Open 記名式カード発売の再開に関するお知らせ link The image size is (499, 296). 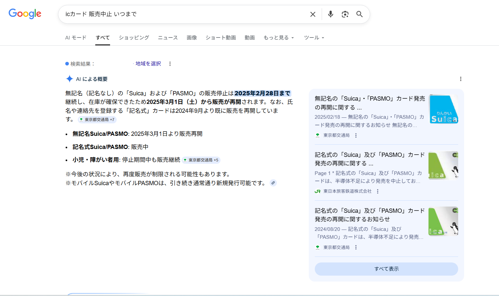click(x=370, y=215)
